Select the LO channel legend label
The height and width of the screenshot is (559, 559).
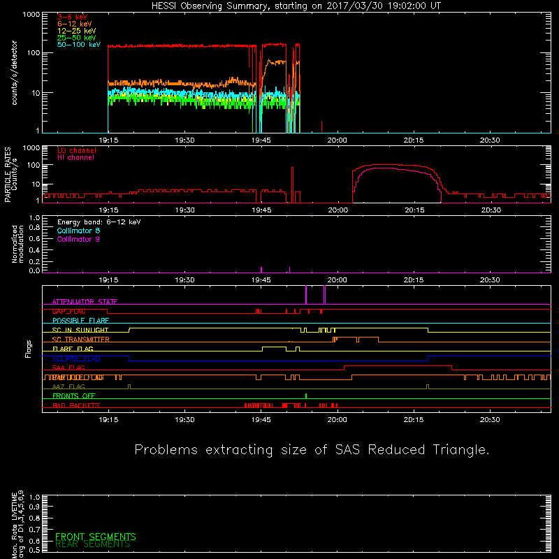(x=77, y=150)
